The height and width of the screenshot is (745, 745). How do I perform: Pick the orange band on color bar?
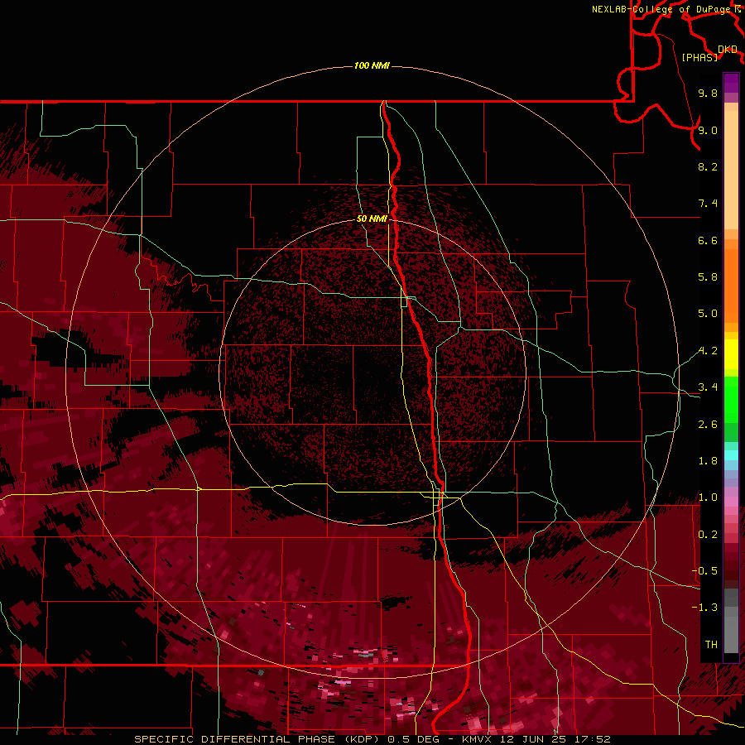pos(731,286)
